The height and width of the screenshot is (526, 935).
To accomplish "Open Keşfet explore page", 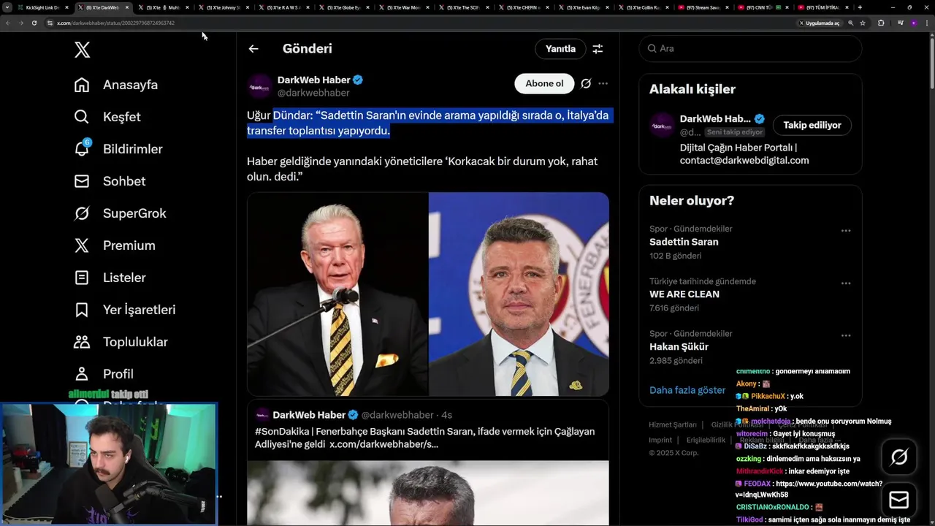I will pos(107,117).
